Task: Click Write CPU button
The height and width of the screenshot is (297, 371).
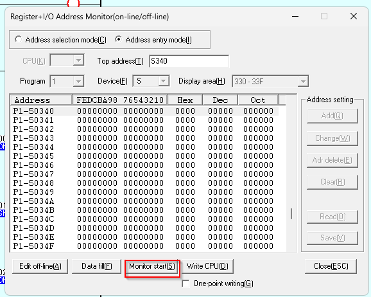Action: click(x=207, y=266)
